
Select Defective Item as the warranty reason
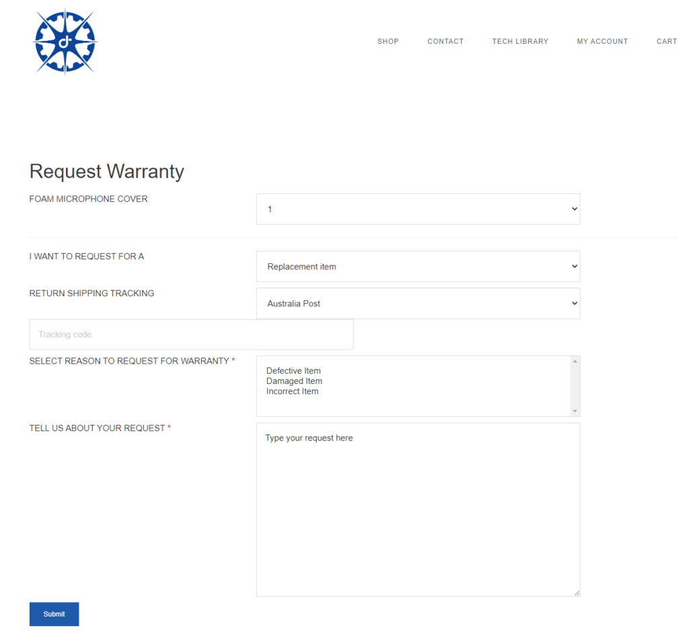(293, 371)
